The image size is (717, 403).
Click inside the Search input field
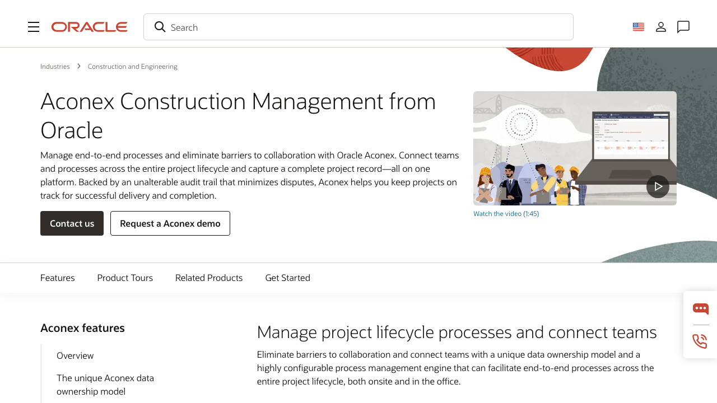point(358,27)
